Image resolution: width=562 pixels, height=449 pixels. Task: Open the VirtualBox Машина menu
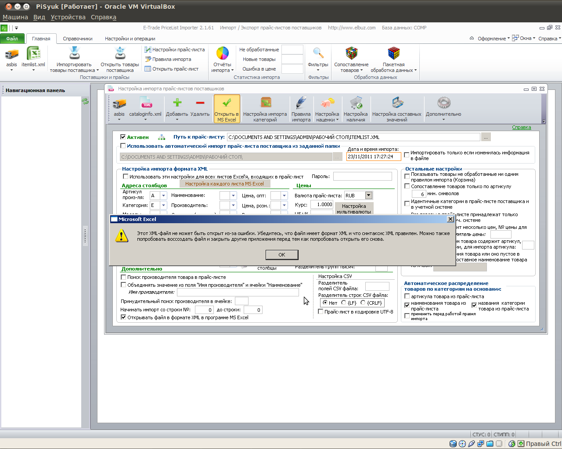click(15, 17)
